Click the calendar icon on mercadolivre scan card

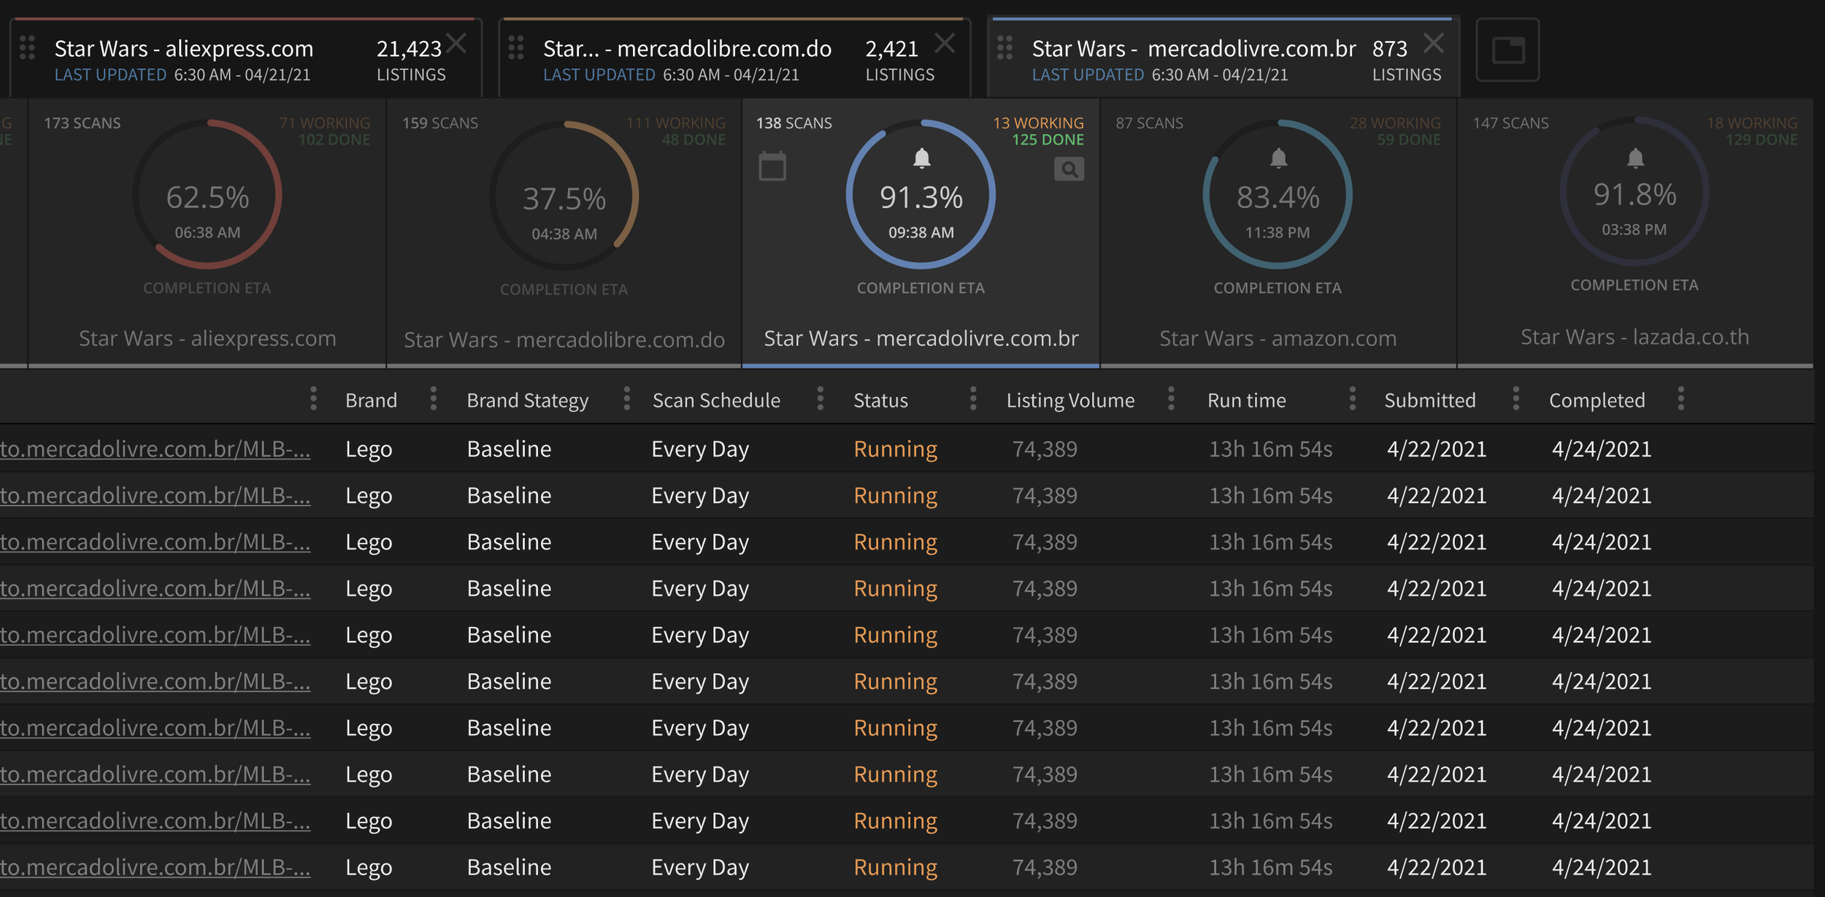pos(772,166)
